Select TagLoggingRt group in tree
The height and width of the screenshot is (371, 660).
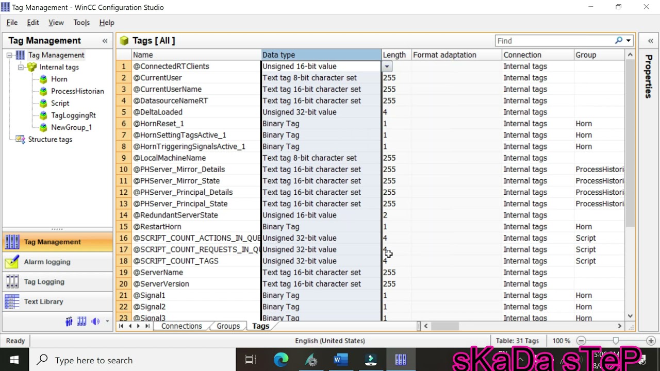73,115
